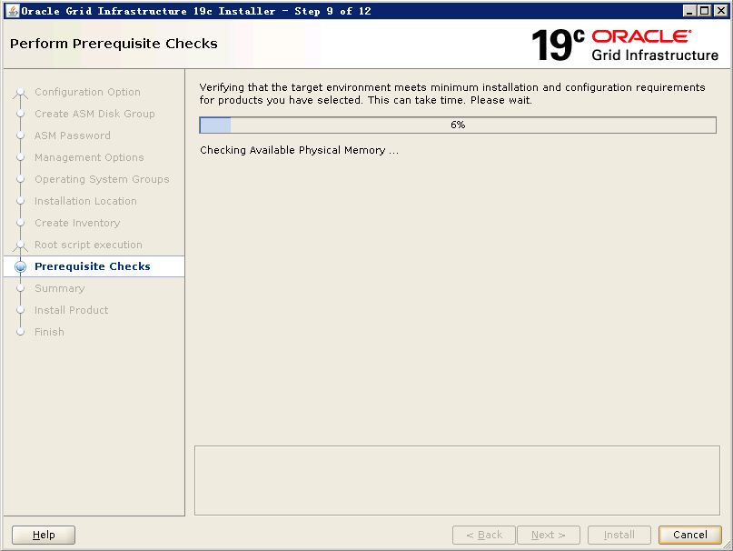Image resolution: width=733 pixels, height=551 pixels.
Task: Select the Prerequisite Checks step
Action: (93, 266)
